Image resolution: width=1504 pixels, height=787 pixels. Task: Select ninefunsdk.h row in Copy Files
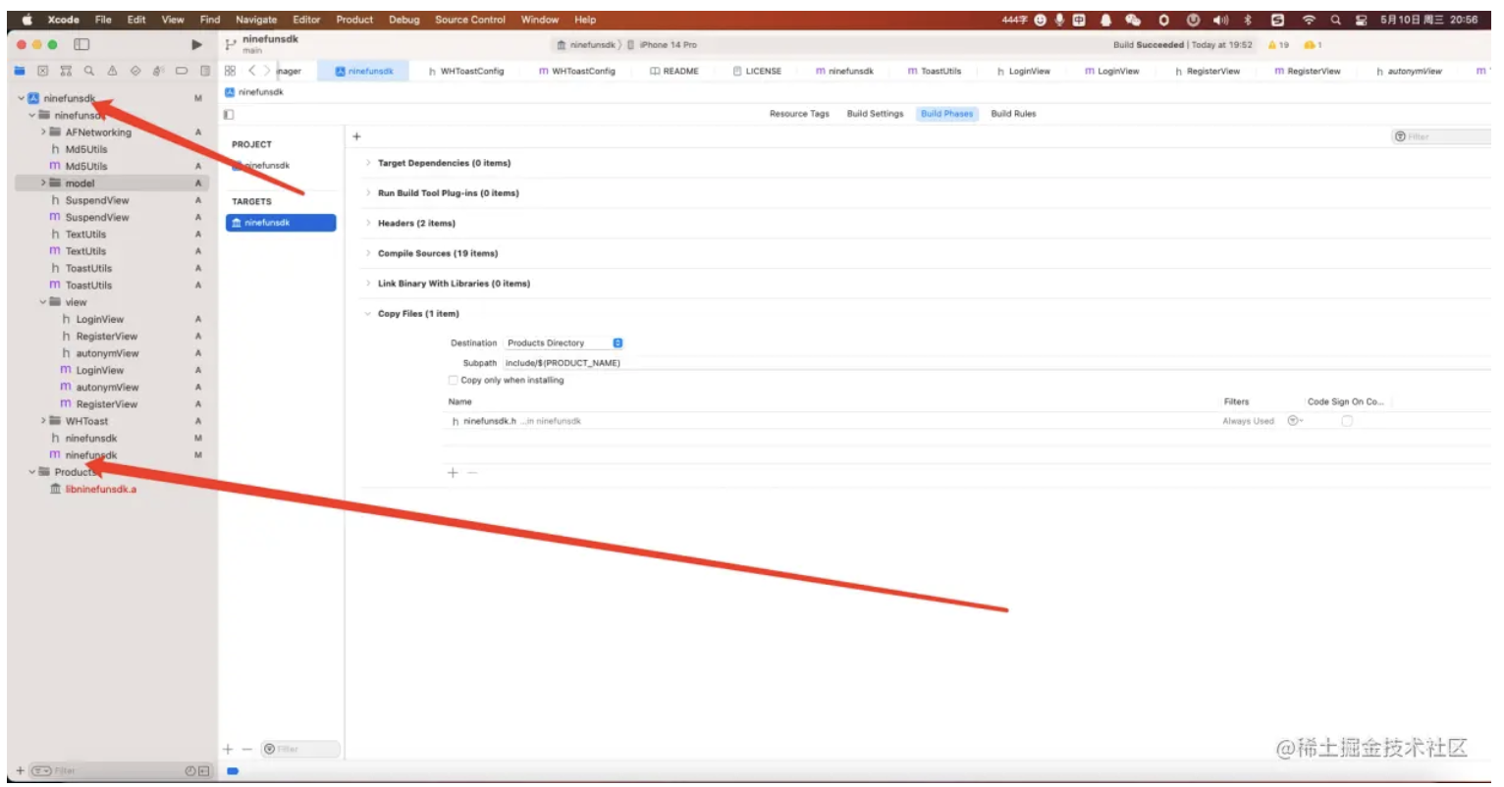pos(966,421)
